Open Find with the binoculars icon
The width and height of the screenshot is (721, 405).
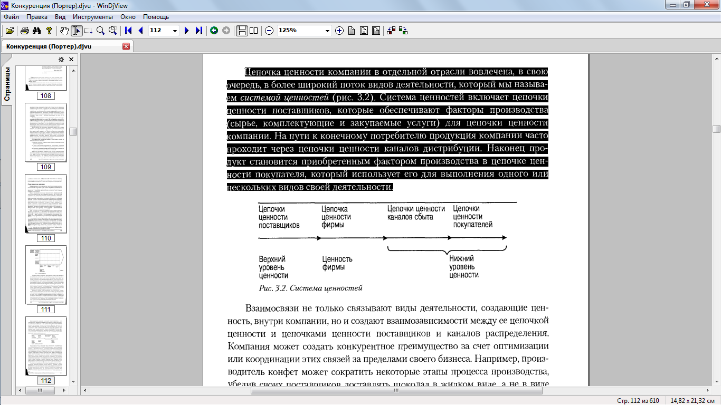[x=37, y=31]
